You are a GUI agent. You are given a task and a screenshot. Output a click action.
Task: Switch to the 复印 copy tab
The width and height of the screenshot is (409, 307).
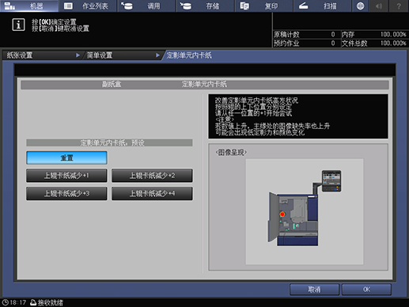(x=264, y=6)
